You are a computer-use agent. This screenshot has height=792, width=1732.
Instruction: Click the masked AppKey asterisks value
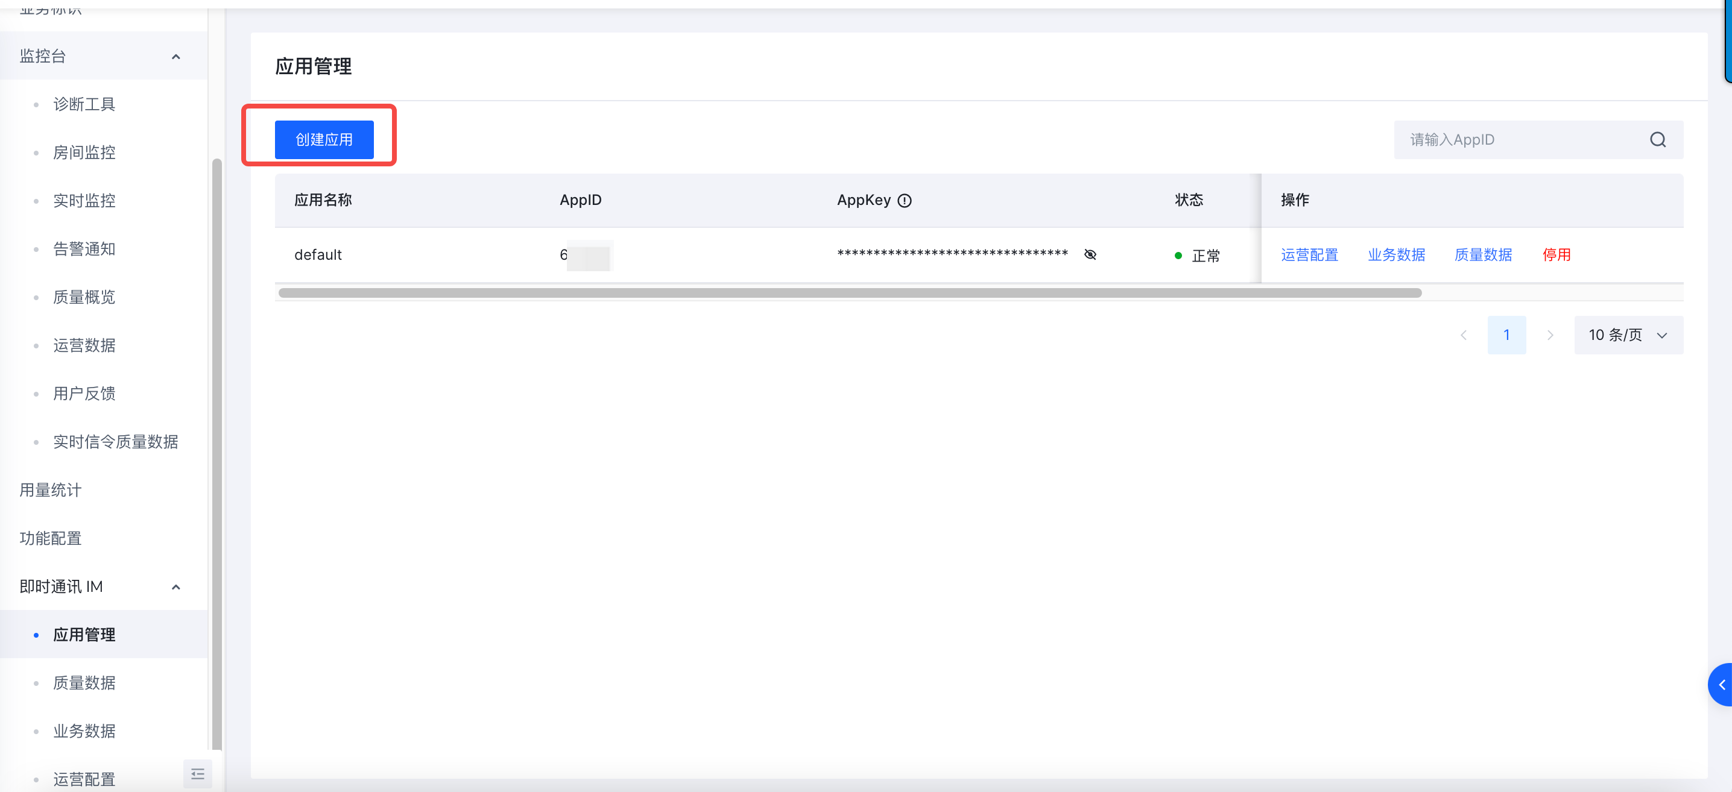tap(952, 254)
